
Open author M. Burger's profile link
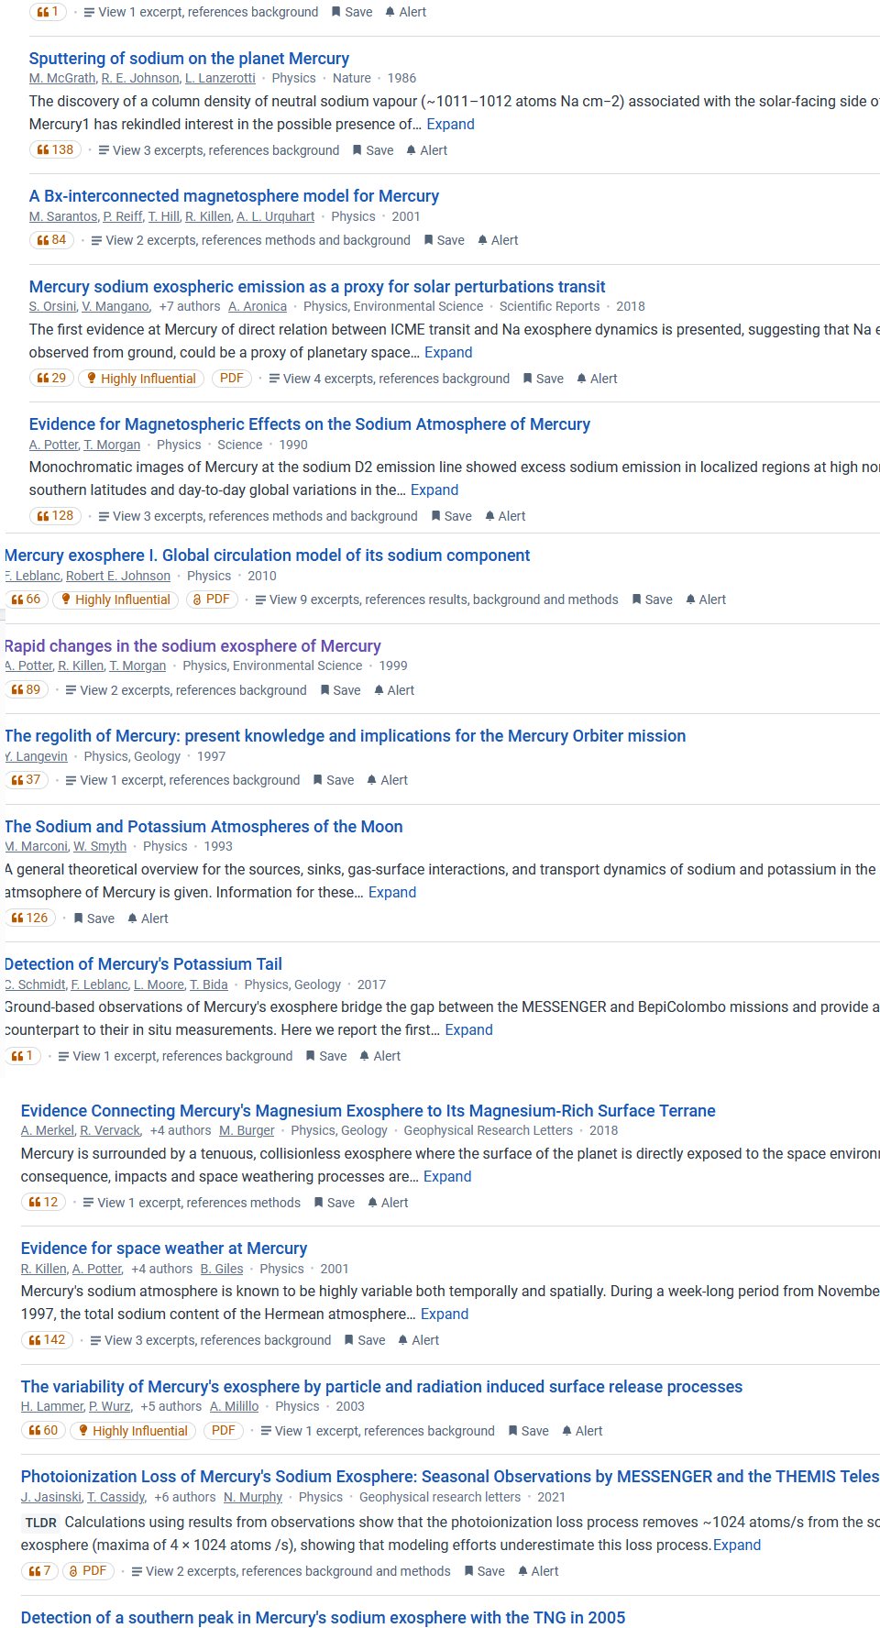(x=247, y=1130)
